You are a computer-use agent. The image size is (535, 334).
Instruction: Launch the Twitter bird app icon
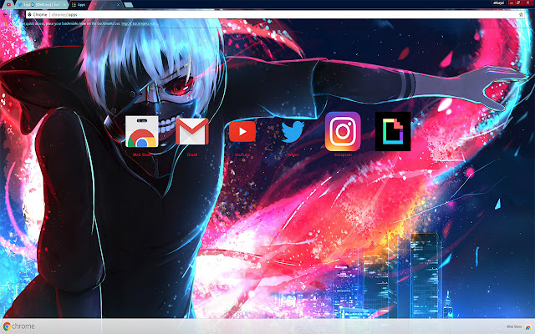(293, 132)
